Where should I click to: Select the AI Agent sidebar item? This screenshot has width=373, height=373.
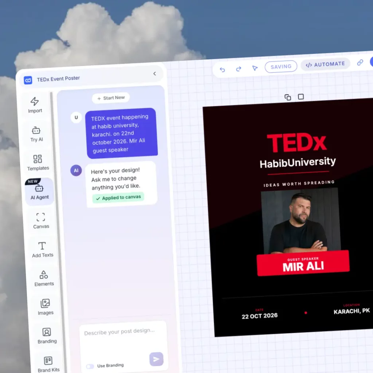39,192
